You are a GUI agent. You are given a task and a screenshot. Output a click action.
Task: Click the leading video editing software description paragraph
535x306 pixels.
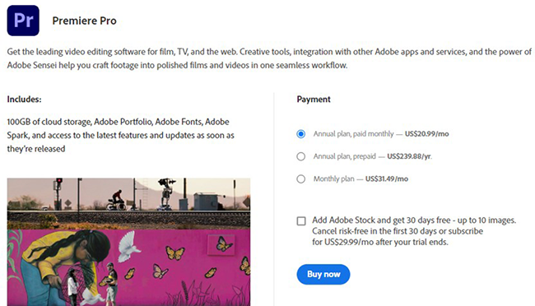tap(269, 58)
